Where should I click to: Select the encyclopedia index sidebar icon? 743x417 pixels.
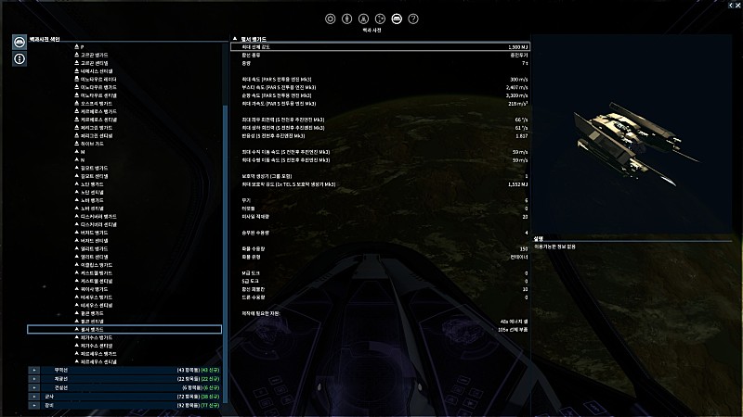tap(20, 42)
